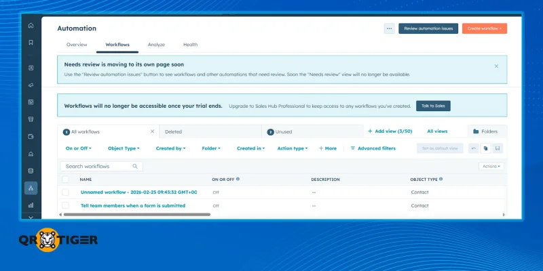
Task: Open the Actions dropdown above the table
Action: coord(491,166)
